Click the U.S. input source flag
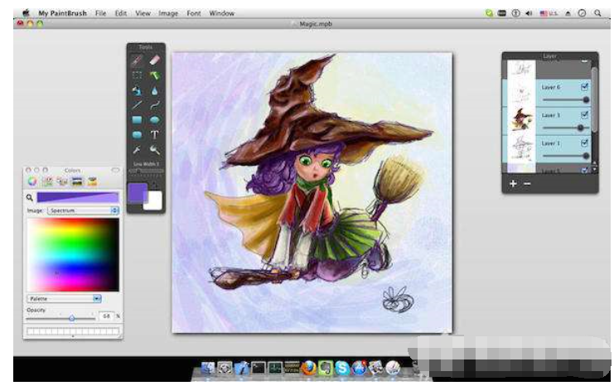Image resolution: width=614 pixels, height=386 pixels. [544, 13]
